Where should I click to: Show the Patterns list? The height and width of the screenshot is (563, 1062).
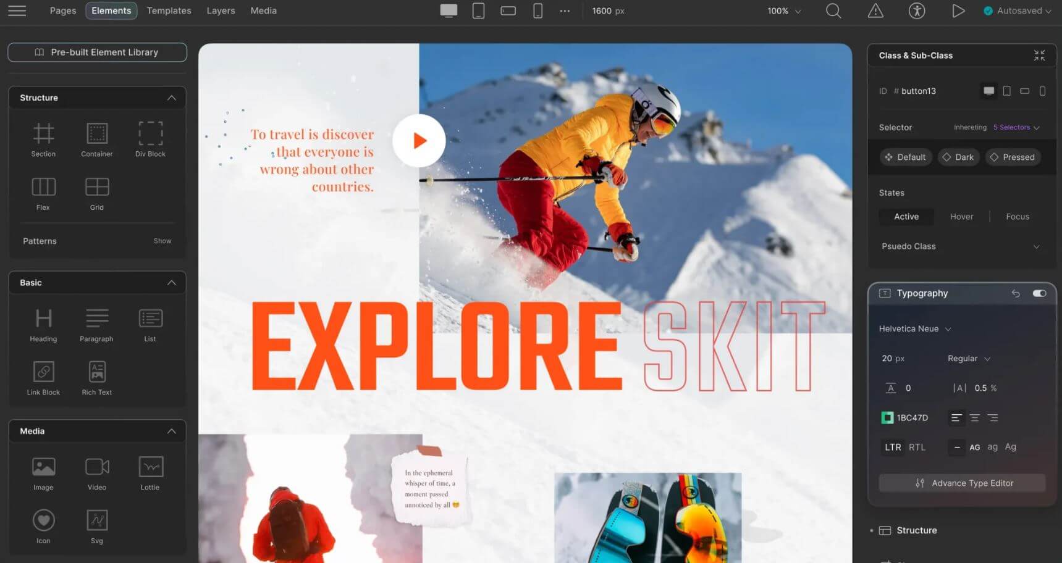[162, 241]
